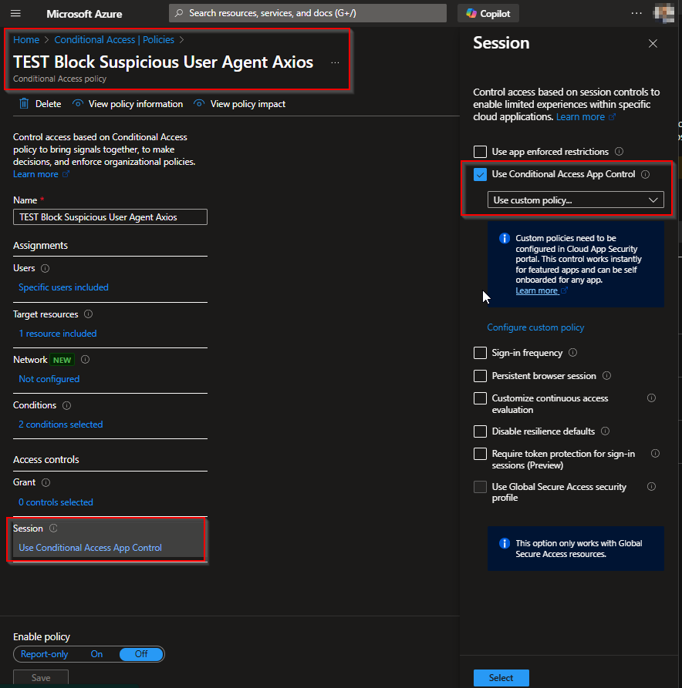Open the Configure custom policy link
The height and width of the screenshot is (688, 682).
[x=535, y=327]
